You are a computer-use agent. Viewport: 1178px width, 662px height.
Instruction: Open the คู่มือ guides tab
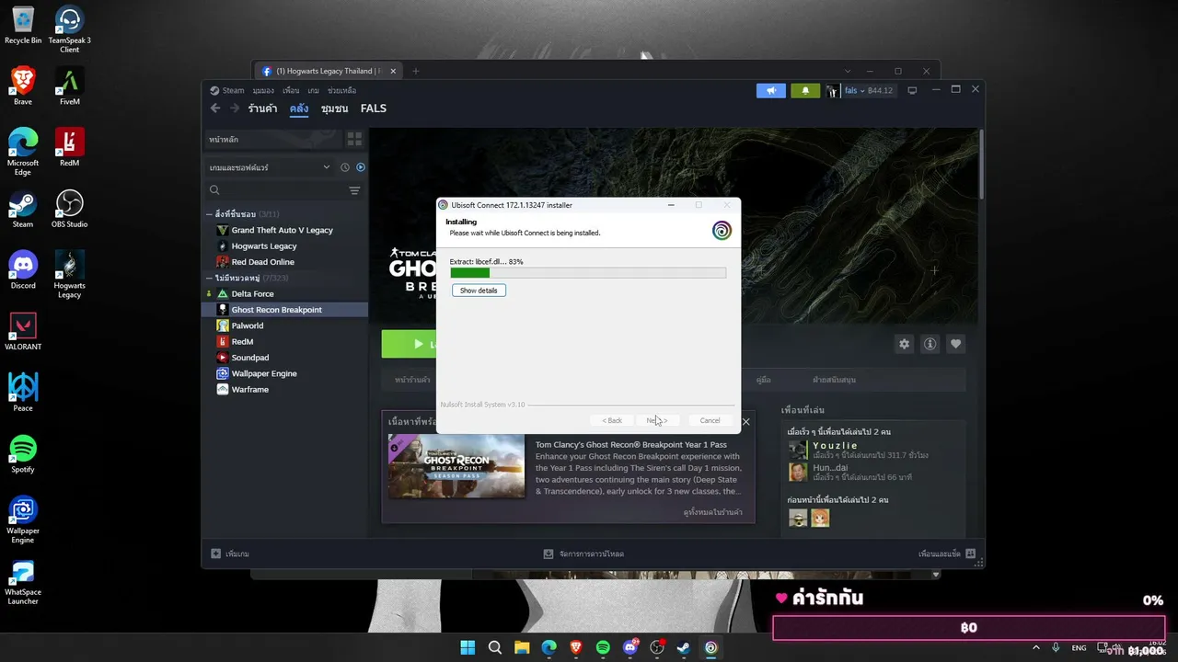tap(763, 380)
